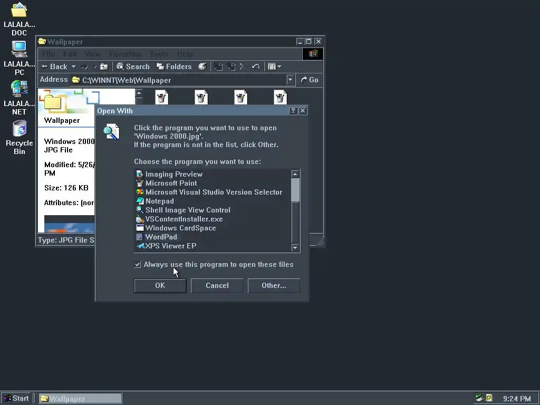Close the Open With dialog

coord(302,111)
